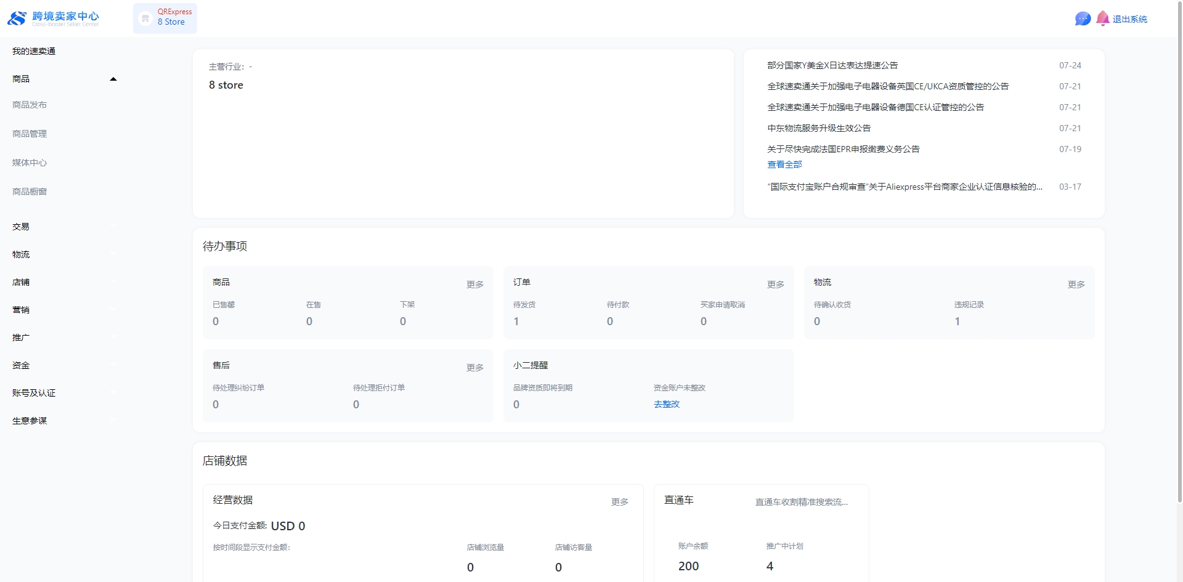Click 更多 in the 售后 card

(x=474, y=368)
